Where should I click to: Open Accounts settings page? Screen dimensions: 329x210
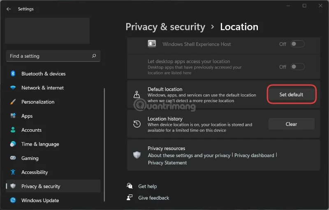[53, 130]
